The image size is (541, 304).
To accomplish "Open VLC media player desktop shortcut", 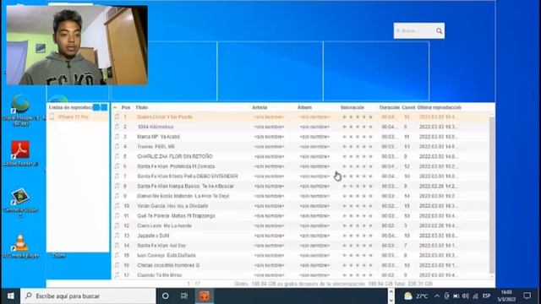I will coord(20,246).
